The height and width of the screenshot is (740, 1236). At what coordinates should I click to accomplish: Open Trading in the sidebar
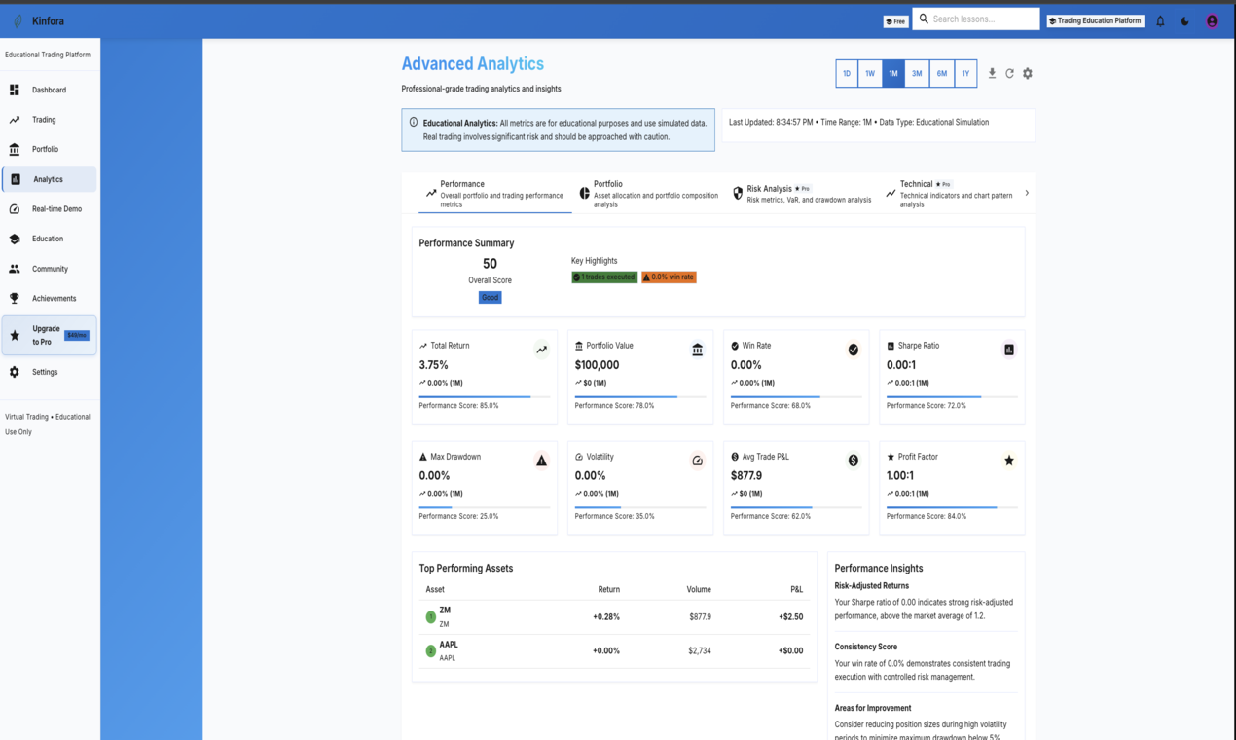[50, 120]
